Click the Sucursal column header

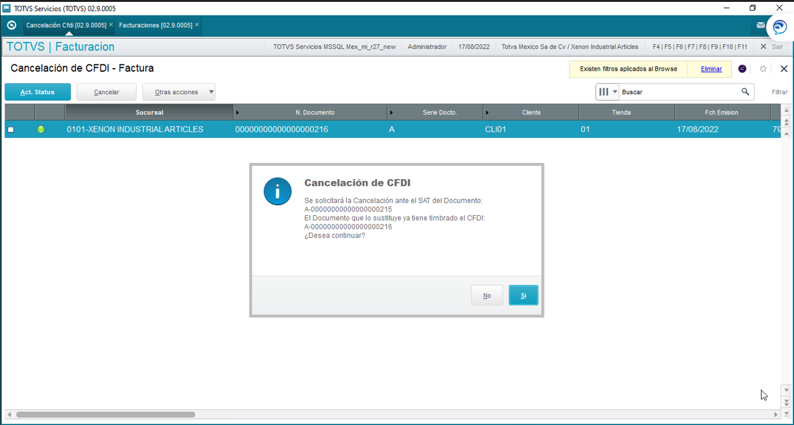click(149, 112)
